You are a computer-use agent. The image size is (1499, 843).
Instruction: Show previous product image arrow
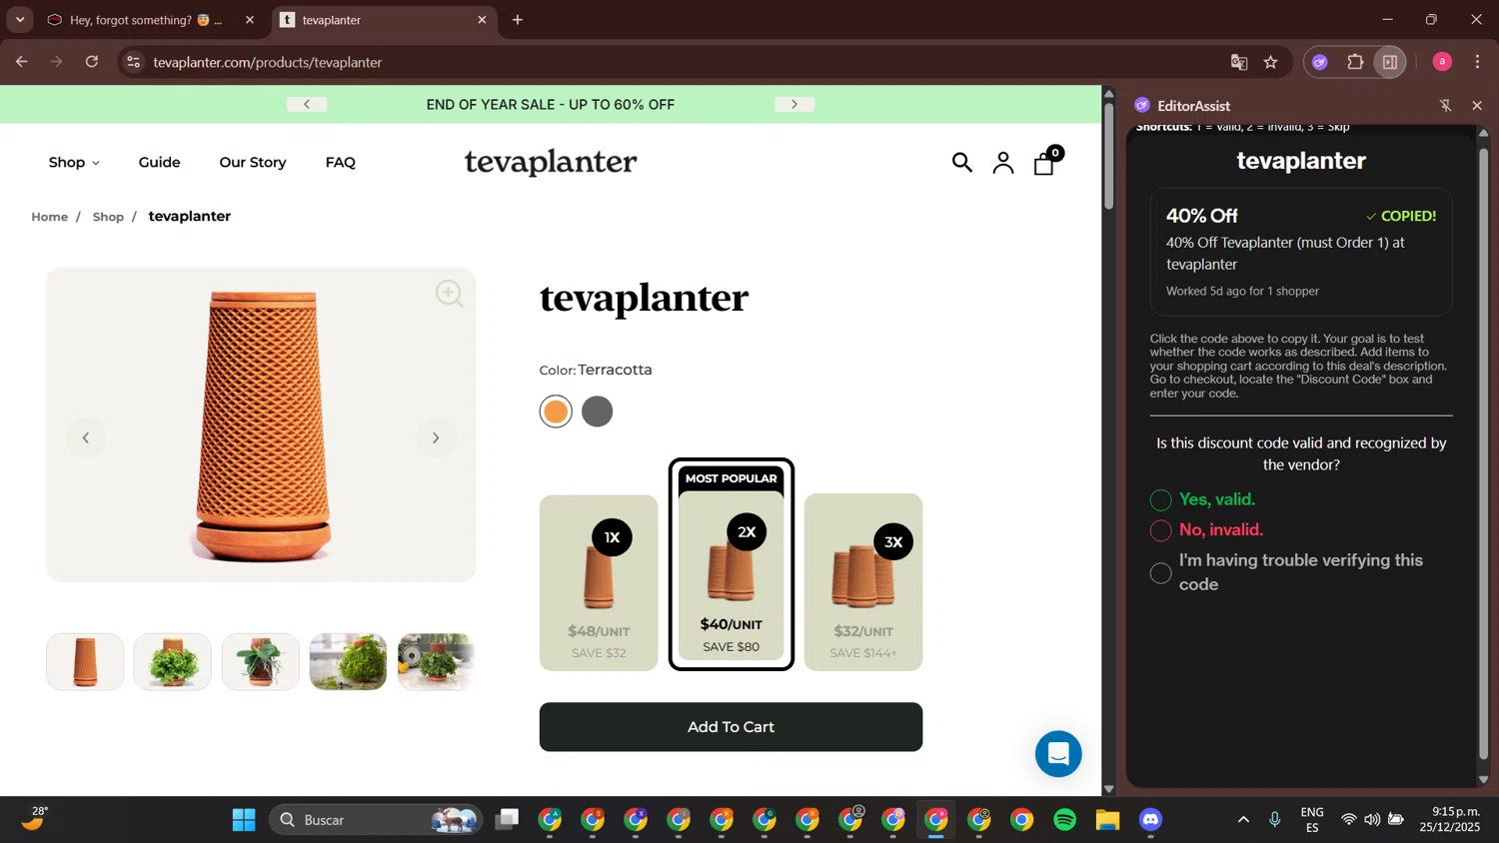pos(86,437)
